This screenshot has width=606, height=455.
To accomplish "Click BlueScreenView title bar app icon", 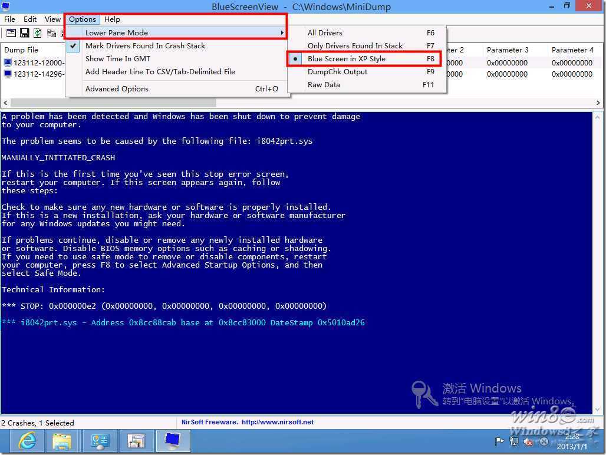I will click(5, 6).
